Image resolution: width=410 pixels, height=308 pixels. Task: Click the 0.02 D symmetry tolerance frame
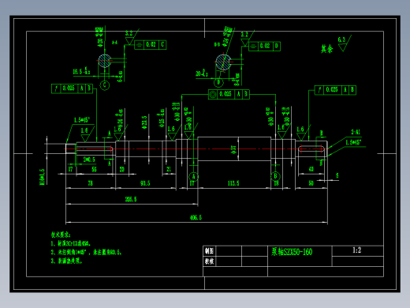264,47
